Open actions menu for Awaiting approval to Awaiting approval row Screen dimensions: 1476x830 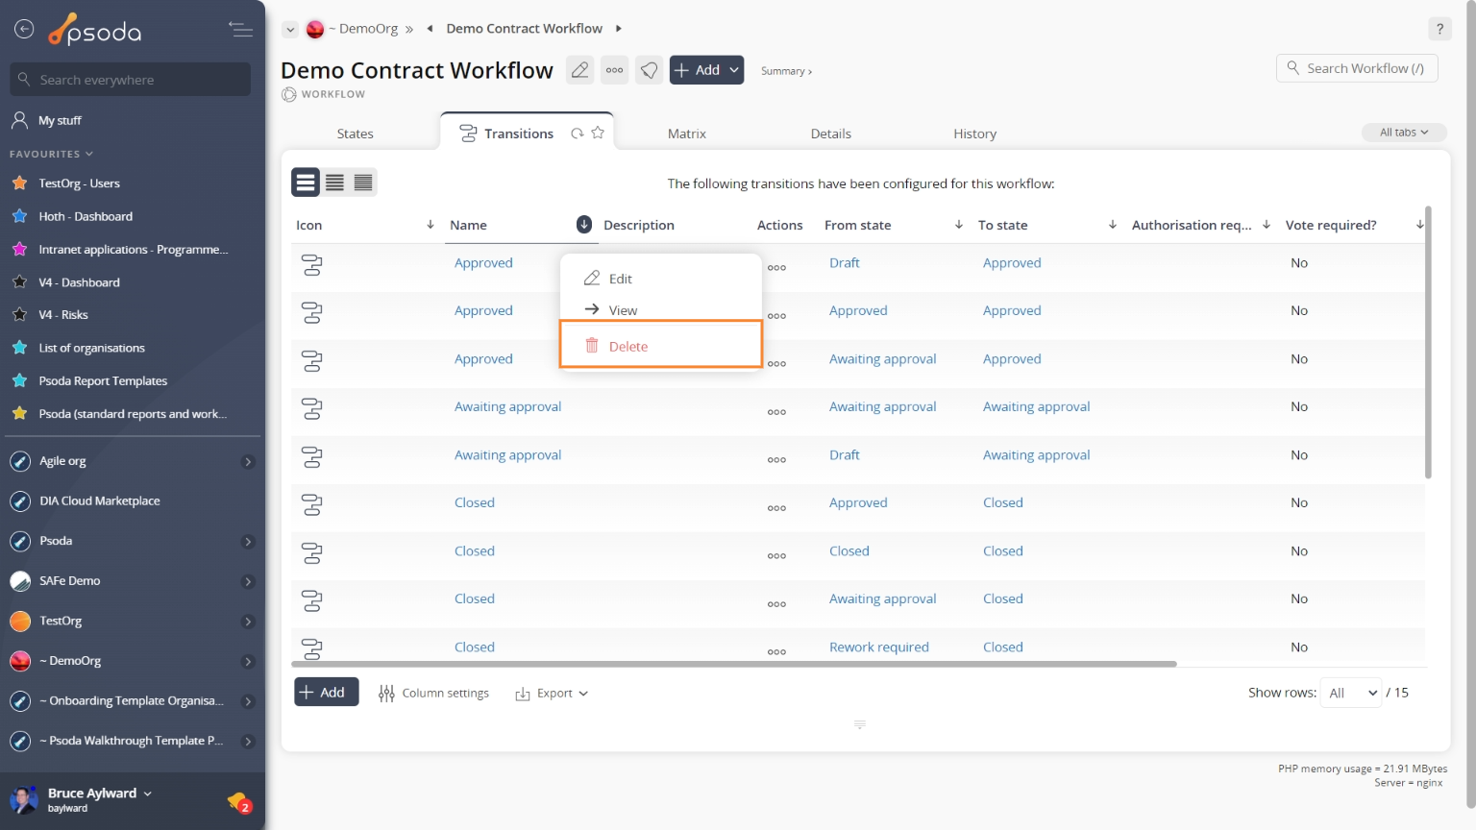tap(776, 412)
